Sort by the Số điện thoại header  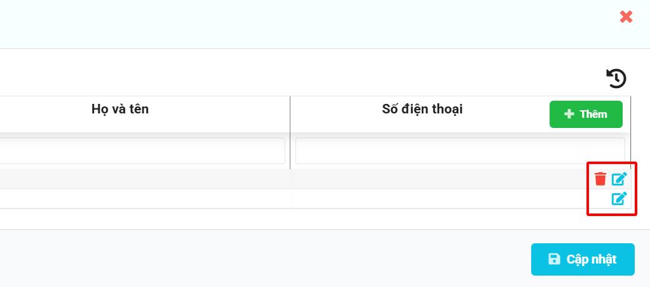pyautogui.click(x=422, y=109)
